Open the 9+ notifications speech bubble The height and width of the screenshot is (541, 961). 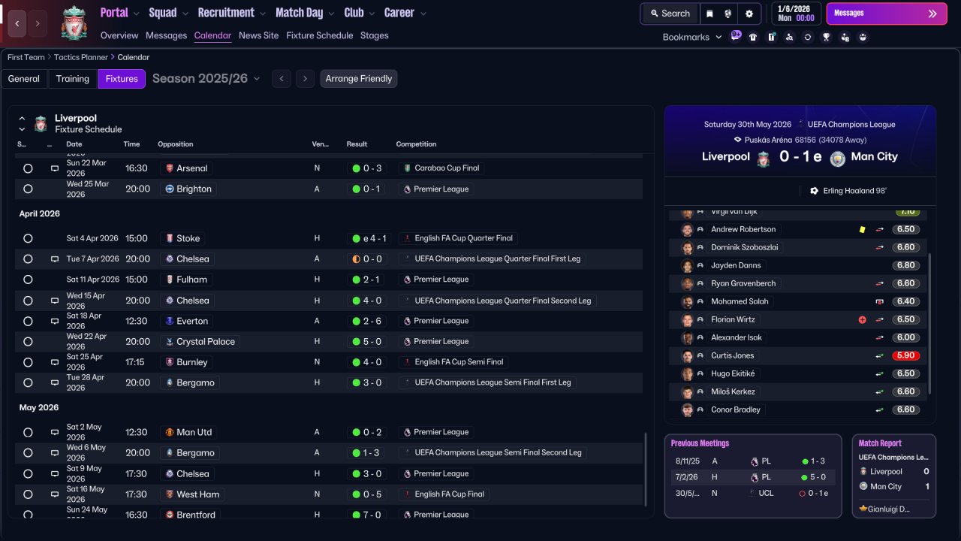[736, 35]
